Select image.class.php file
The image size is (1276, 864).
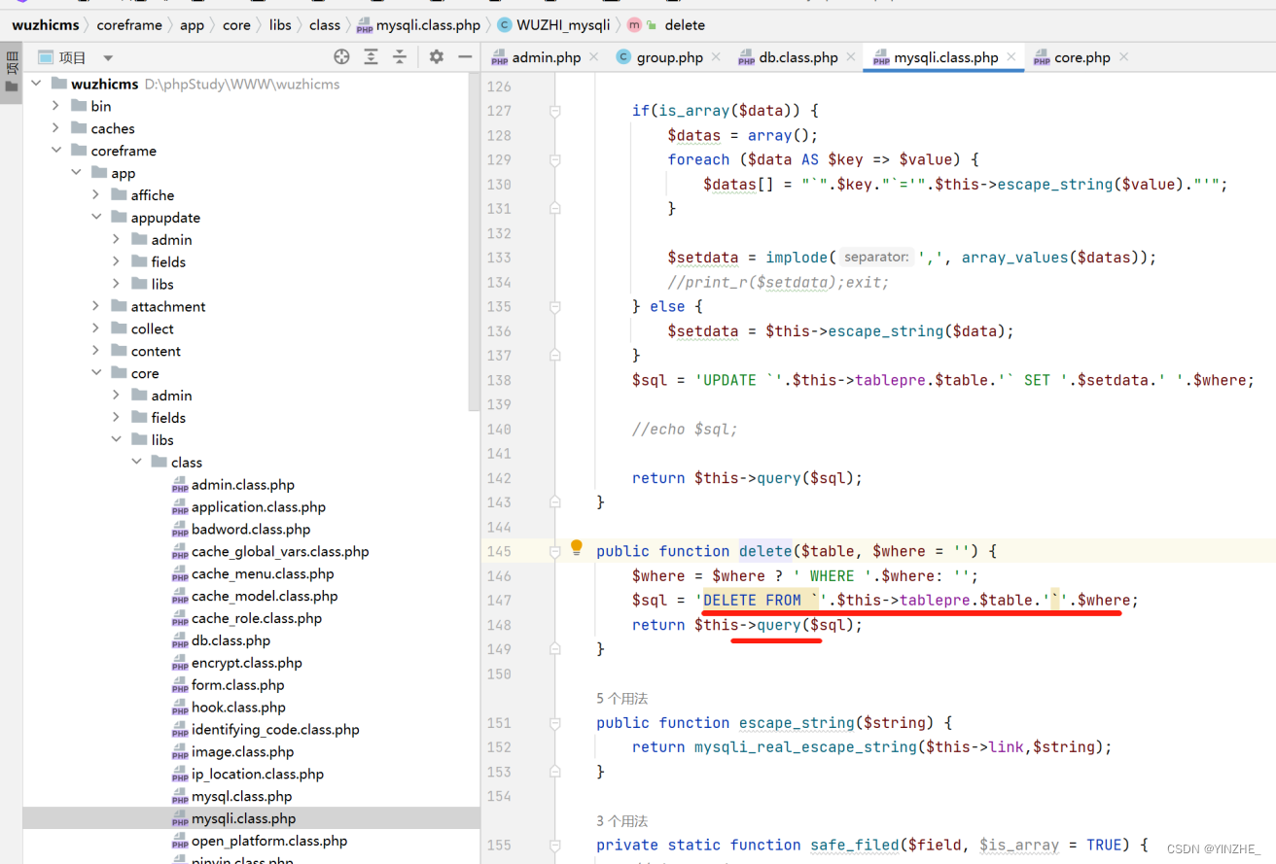[x=242, y=752]
